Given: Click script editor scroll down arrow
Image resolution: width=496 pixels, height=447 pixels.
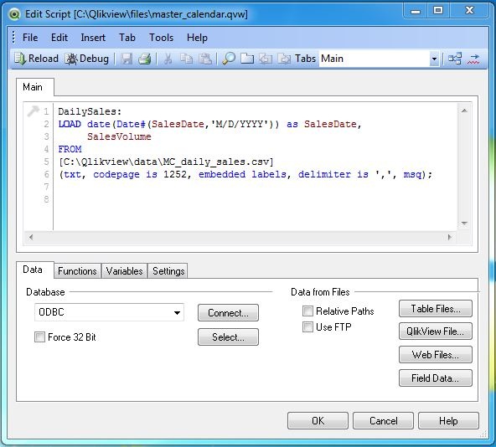Looking at the screenshot, I should [464, 223].
